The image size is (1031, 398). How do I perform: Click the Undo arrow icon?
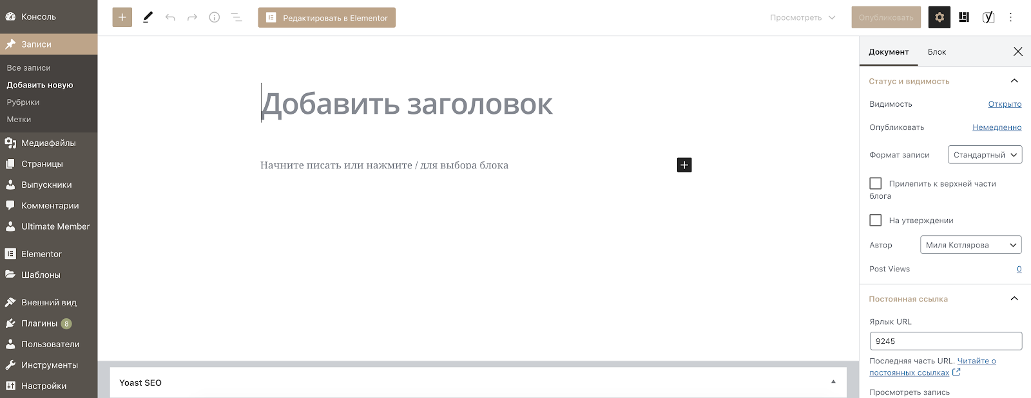click(x=170, y=17)
